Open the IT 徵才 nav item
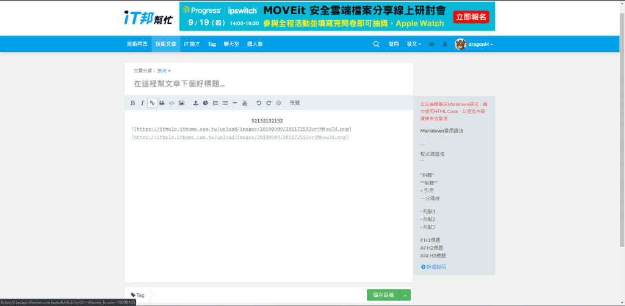Viewport: 625px width, 306px height. click(x=192, y=45)
